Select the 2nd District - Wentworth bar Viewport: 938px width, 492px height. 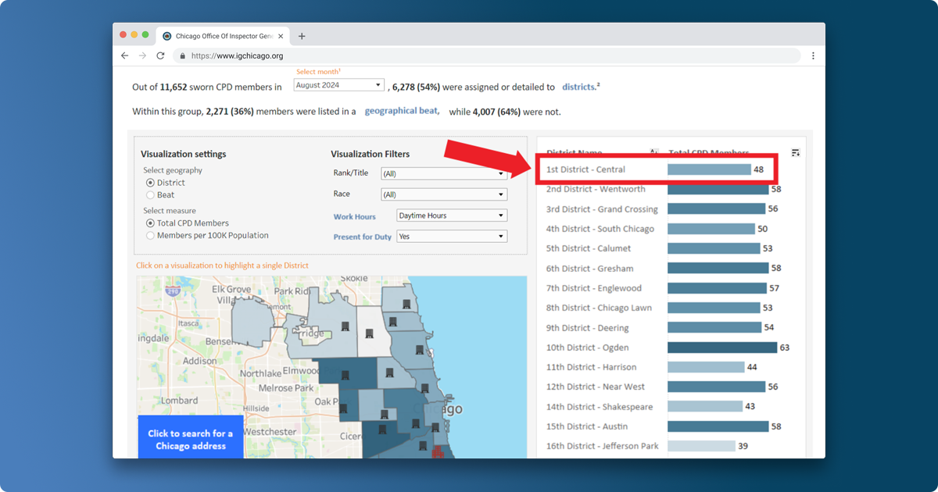tap(718, 189)
